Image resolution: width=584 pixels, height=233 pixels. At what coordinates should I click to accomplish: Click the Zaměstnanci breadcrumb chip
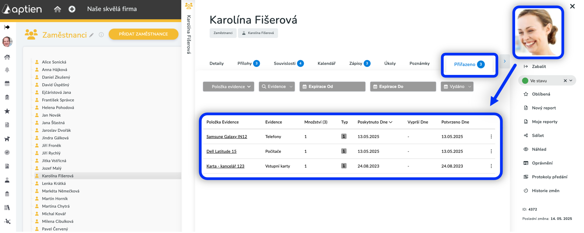click(223, 33)
